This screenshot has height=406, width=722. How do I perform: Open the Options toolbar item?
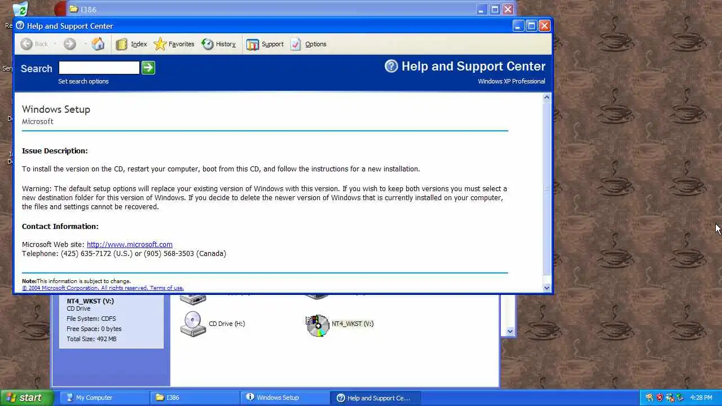click(308, 44)
